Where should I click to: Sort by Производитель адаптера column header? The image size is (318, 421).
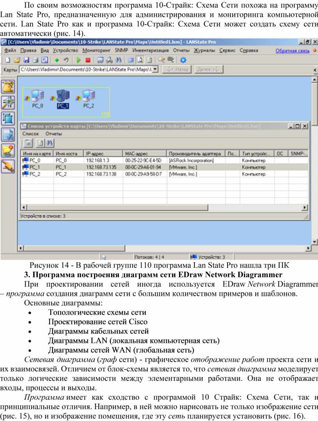(196, 154)
